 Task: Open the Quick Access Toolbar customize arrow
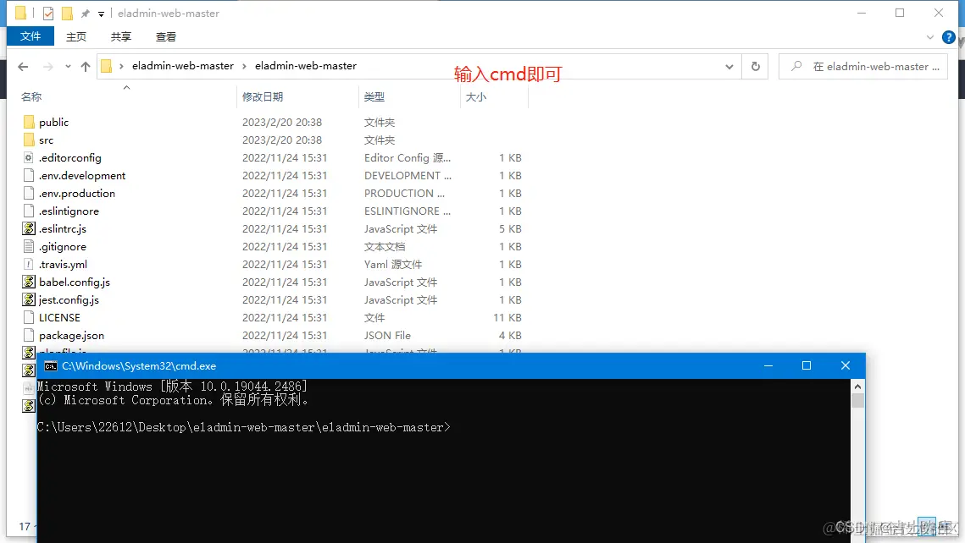[x=100, y=13]
